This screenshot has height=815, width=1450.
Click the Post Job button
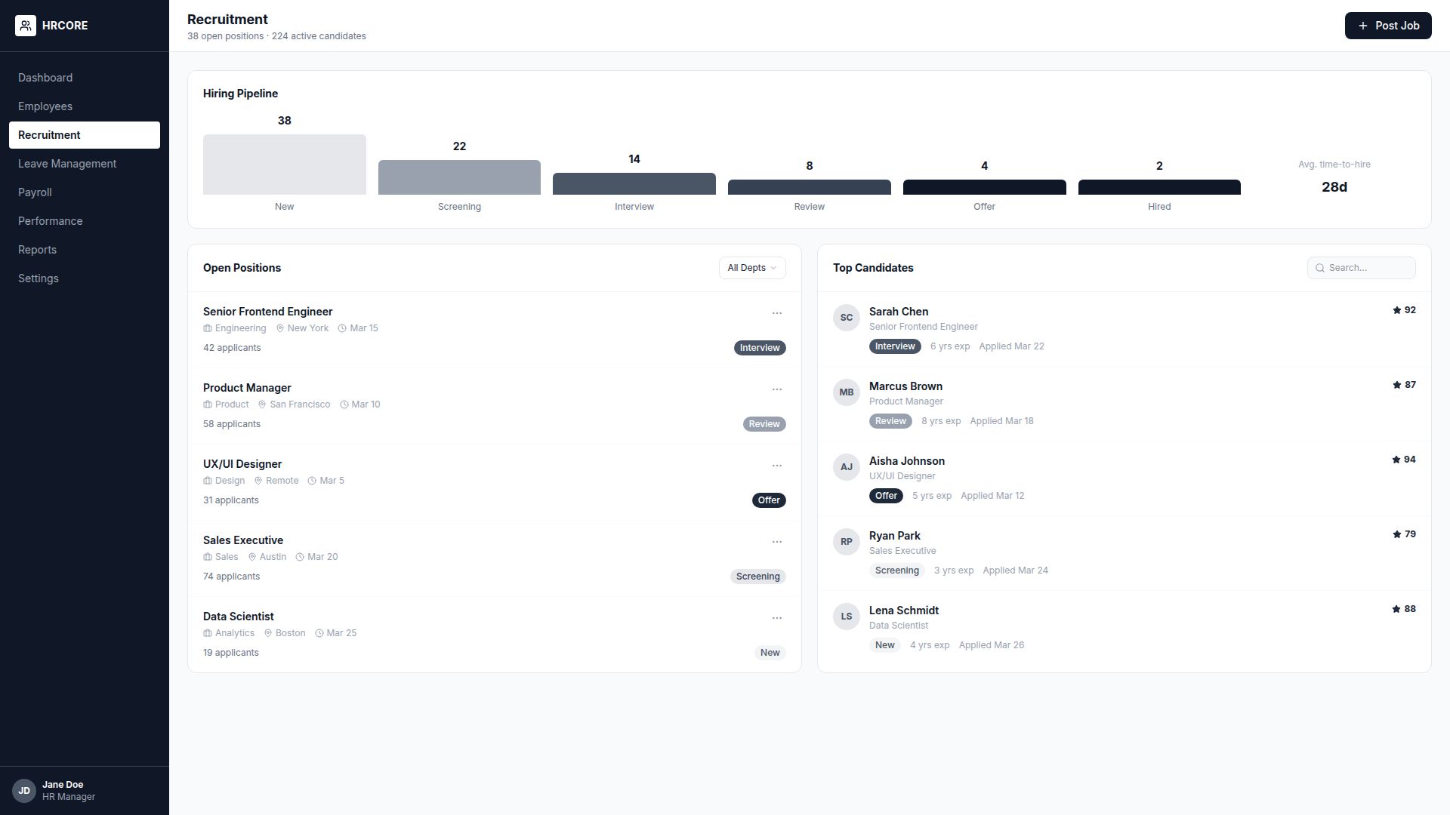click(x=1388, y=26)
